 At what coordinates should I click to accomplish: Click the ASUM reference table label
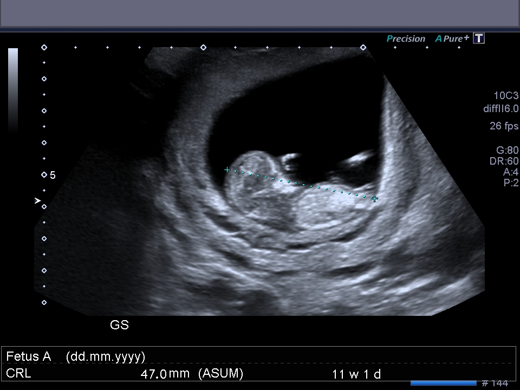point(220,374)
